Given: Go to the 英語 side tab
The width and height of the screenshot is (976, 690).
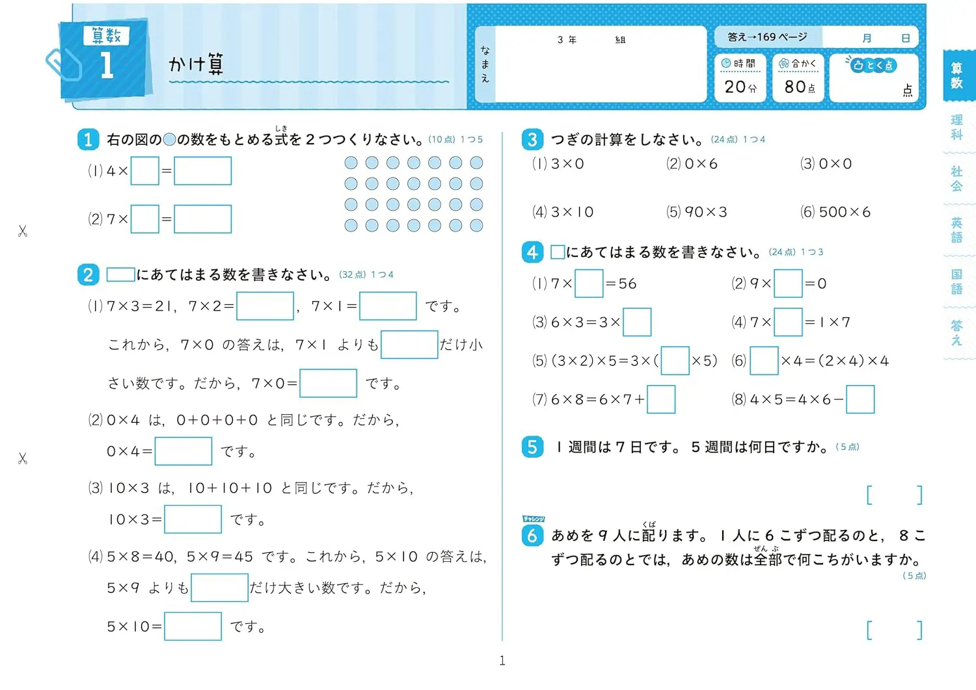Looking at the screenshot, I should point(956,230).
